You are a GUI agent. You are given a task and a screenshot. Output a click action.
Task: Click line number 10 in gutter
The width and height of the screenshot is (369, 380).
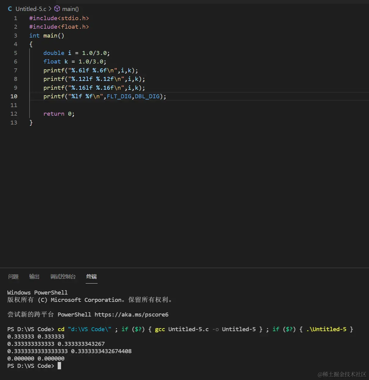pyautogui.click(x=14, y=96)
